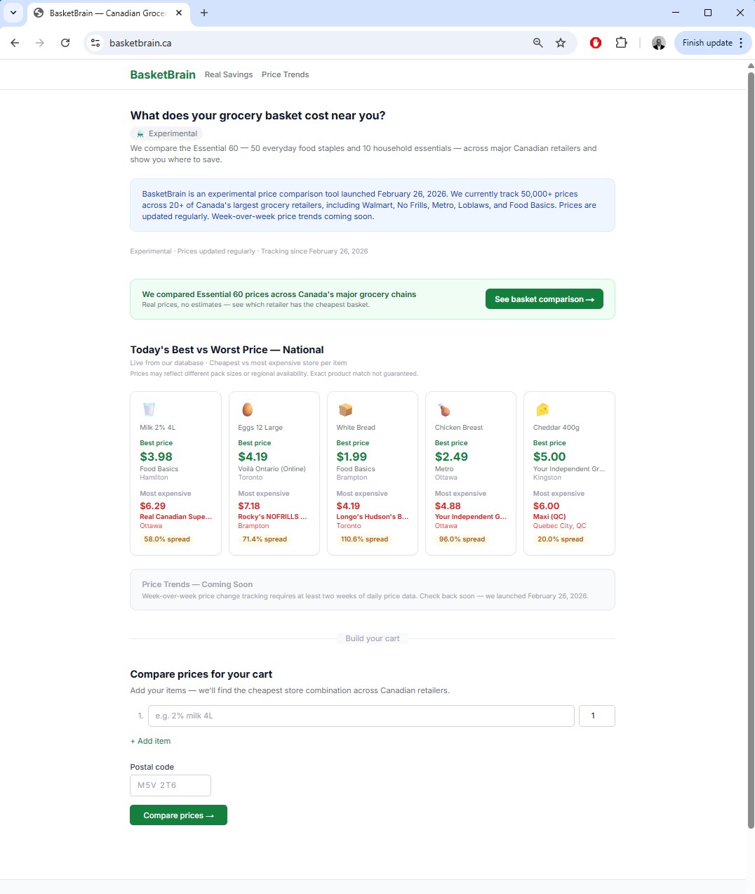This screenshot has width=755, height=894.
Task: Open the browser extensions puzzle icon
Action: [622, 43]
